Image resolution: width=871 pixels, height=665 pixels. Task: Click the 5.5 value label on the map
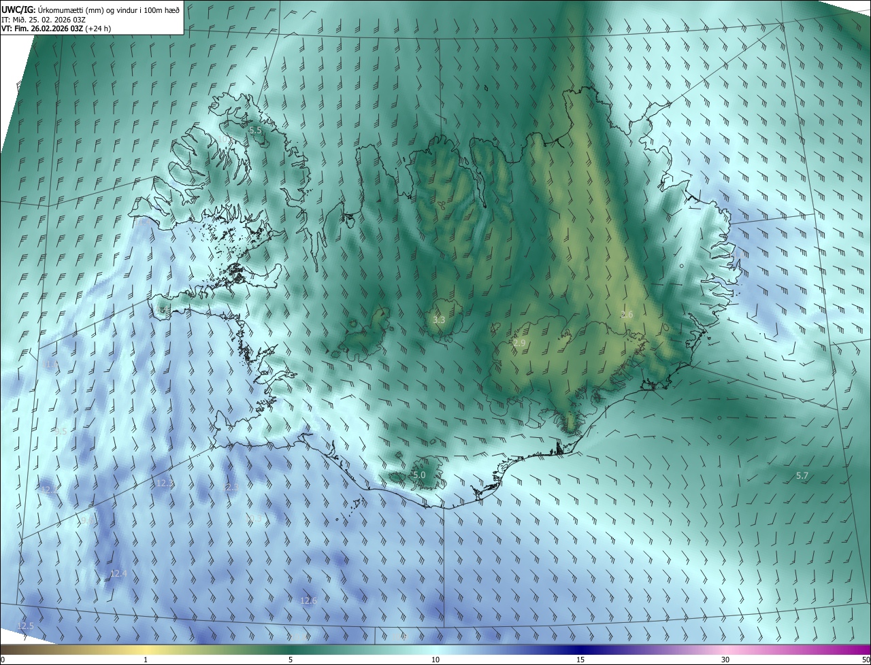(255, 130)
